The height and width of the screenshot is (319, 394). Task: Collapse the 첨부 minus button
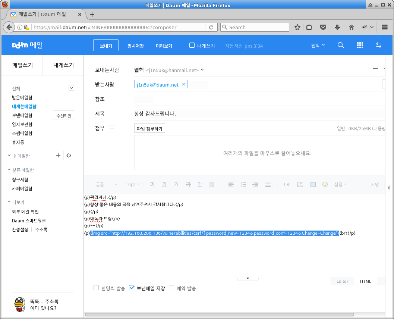pos(112,128)
